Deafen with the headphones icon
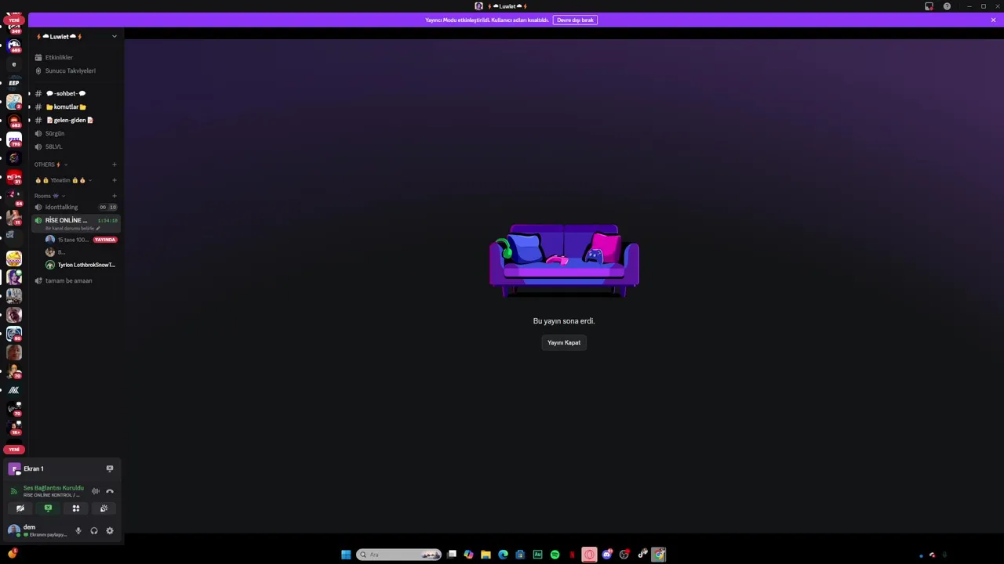Viewport: 1004px width, 564px height. (x=94, y=531)
